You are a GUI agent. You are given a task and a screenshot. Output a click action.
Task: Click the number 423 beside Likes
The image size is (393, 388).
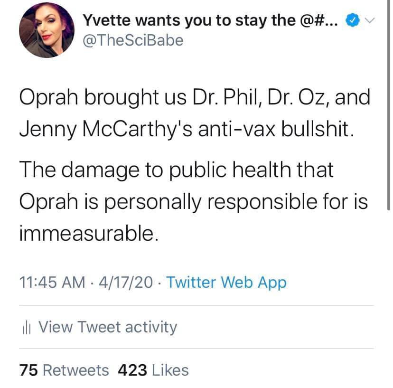pos(132,370)
